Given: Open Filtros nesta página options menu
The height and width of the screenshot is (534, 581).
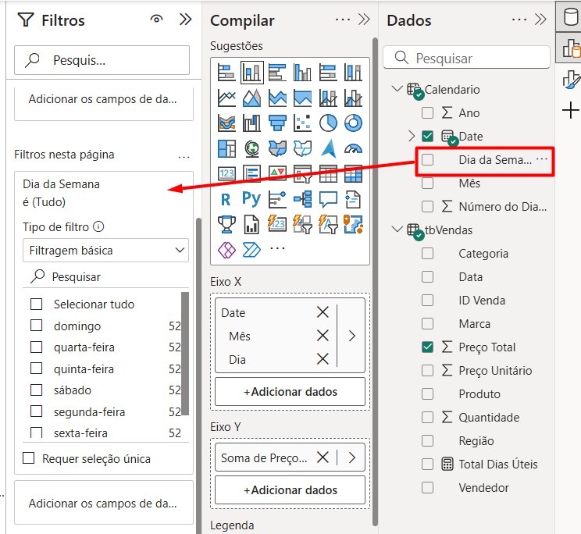Looking at the screenshot, I should click(x=184, y=157).
